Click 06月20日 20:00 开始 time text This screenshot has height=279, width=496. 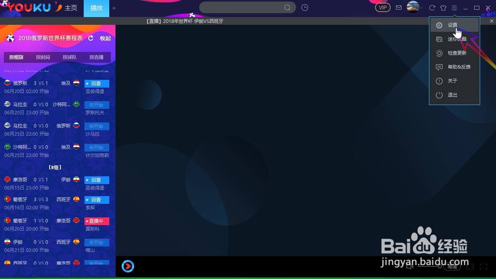(27, 229)
